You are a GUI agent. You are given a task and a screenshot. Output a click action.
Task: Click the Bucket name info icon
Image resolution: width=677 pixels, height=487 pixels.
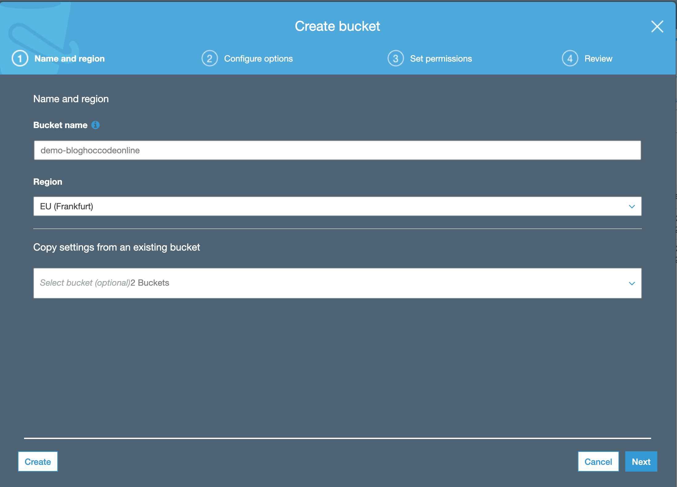point(95,125)
